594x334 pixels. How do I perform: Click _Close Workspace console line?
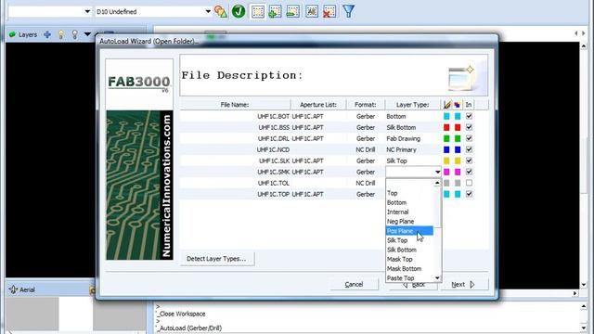point(182,314)
